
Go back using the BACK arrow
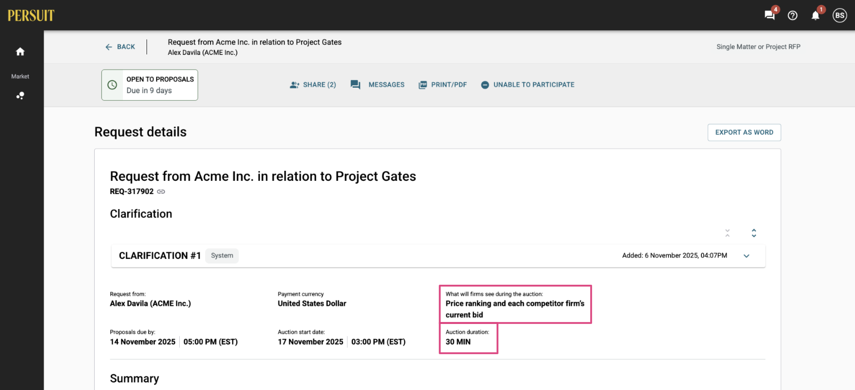click(120, 47)
